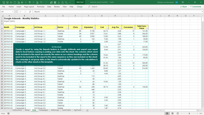Open the Design ribbon tab under Table Tools

(80, 7)
